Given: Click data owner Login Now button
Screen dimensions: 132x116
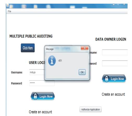Looking at the screenshot, I should (x=114, y=78).
